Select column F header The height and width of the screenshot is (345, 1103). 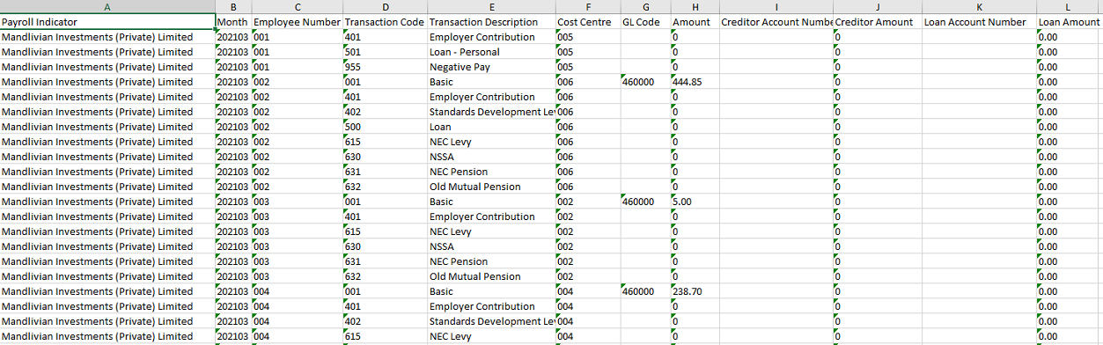pos(588,6)
